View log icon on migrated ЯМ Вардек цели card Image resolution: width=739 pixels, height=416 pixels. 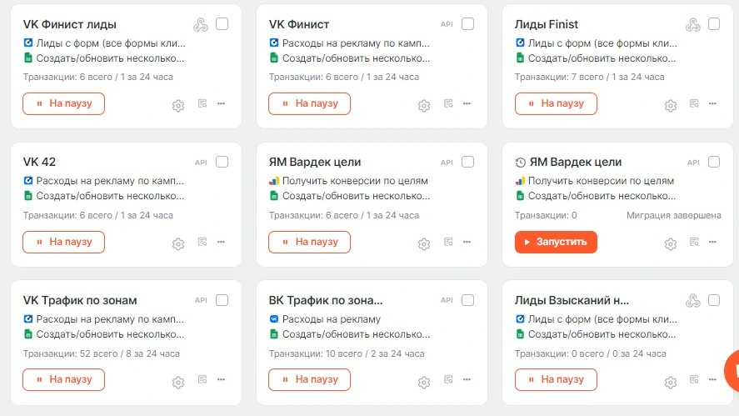[x=694, y=242]
